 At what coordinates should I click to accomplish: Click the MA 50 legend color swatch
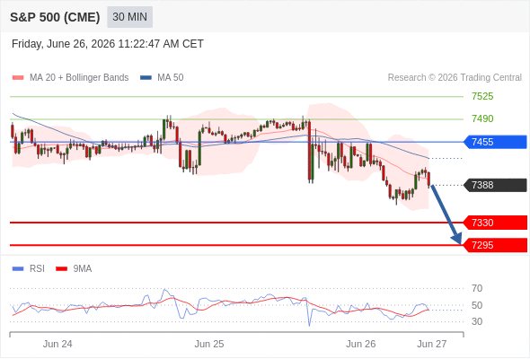pyautogui.click(x=146, y=78)
